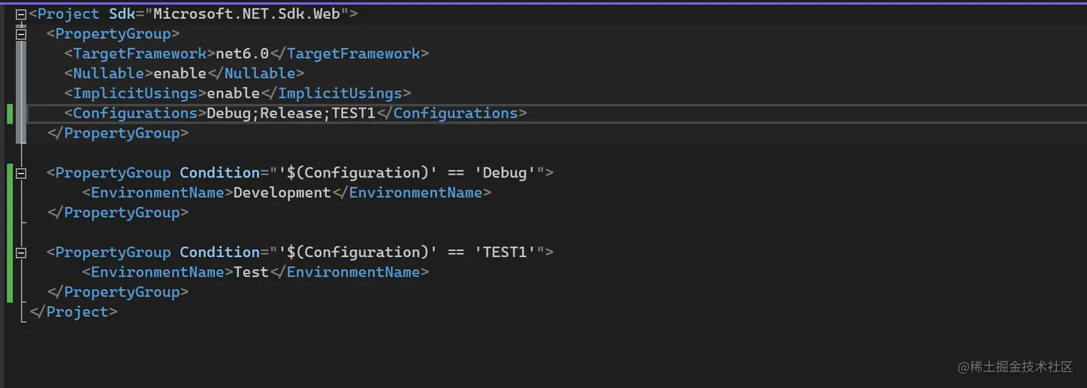1087x388 pixels.
Task: Click the Condition attribute on the TEST1 PropertyGroup
Action: tap(219, 252)
